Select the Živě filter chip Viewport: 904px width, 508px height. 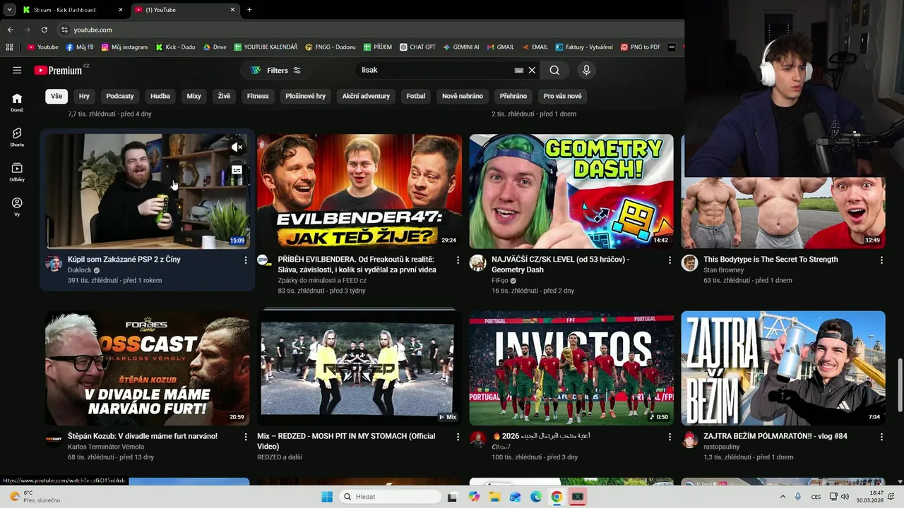point(224,96)
